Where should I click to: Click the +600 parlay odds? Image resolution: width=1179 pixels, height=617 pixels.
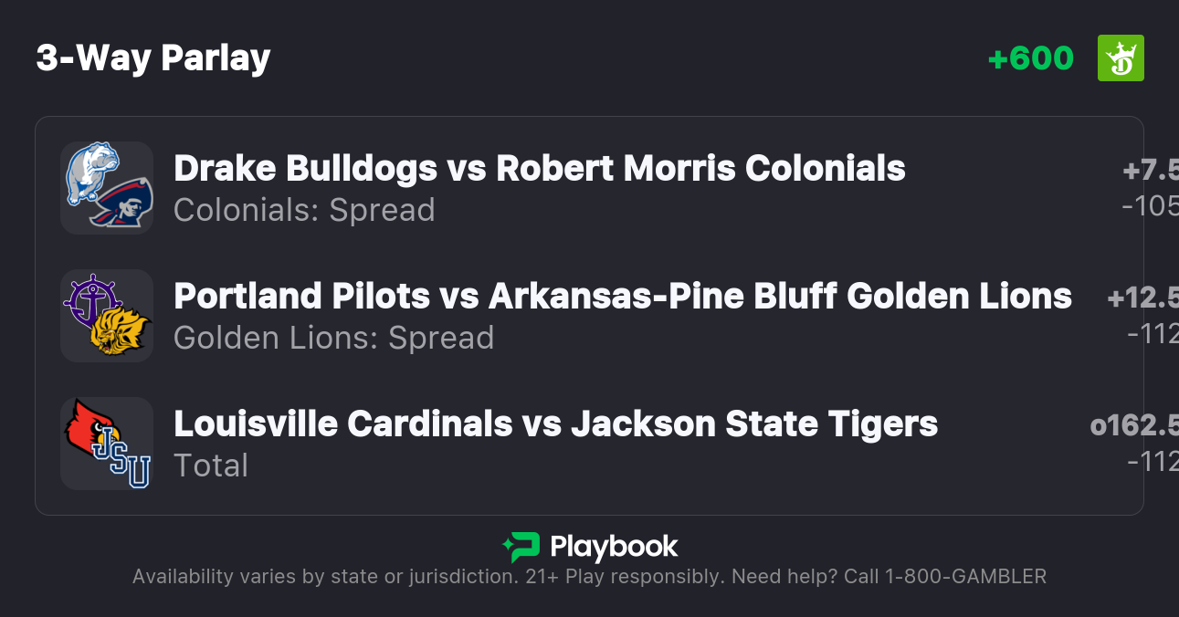(1030, 58)
